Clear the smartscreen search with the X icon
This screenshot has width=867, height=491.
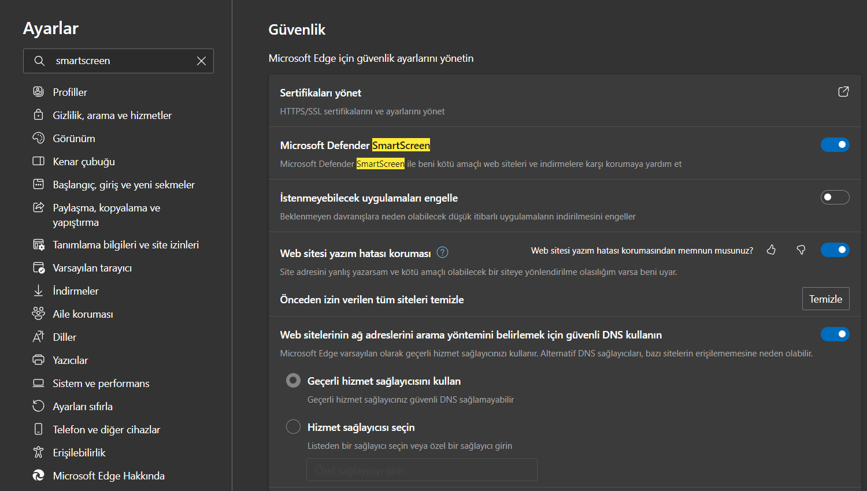201,61
